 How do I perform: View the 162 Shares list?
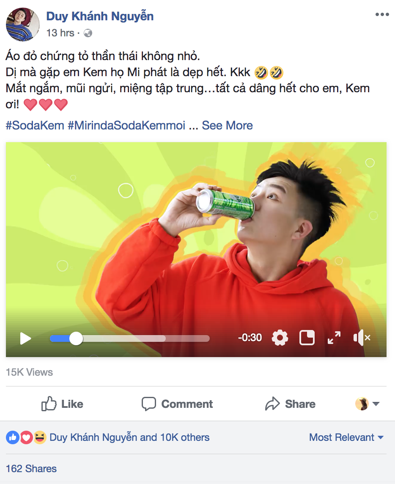(31, 468)
